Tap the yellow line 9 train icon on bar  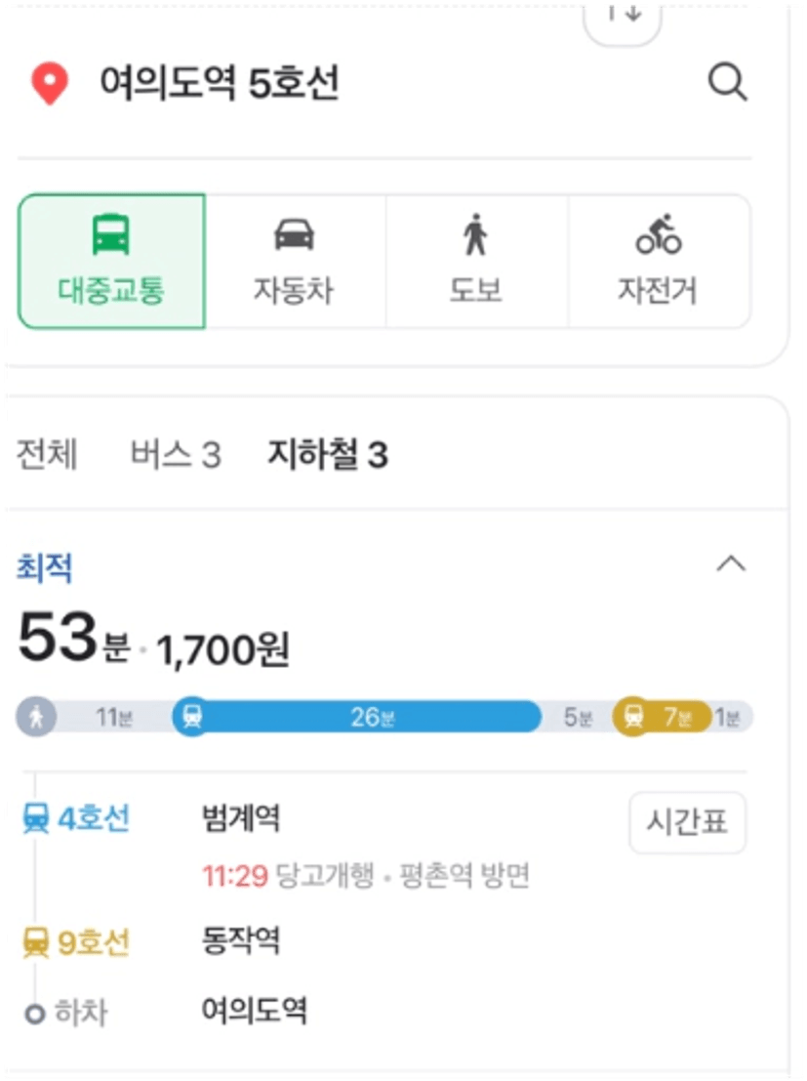tap(632, 717)
